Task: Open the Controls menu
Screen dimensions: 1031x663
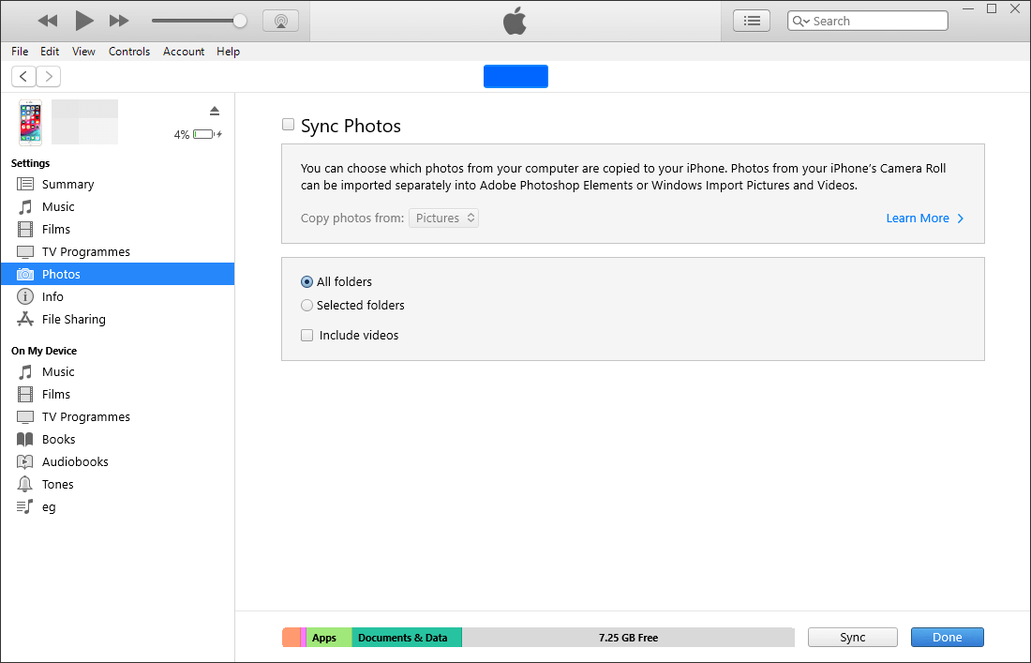Action: 129,52
